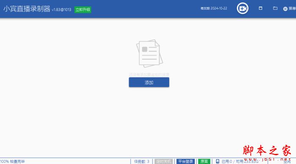
Task: Click the square window icon in header
Action: [260, 8]
